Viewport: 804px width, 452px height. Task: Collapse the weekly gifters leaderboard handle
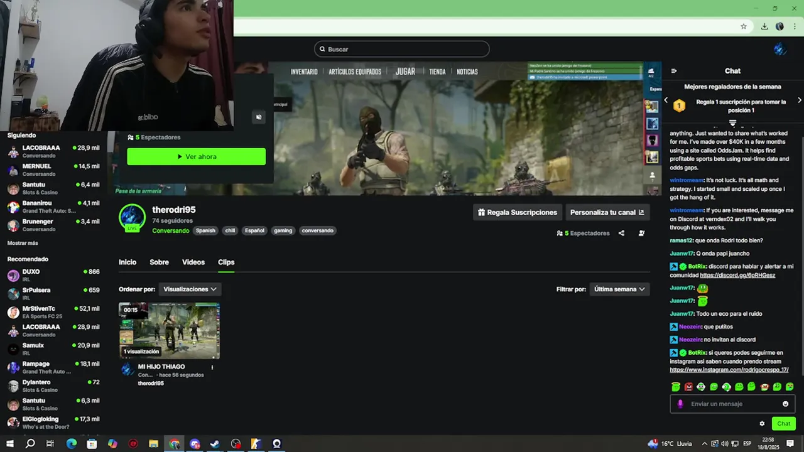[732, 123]
